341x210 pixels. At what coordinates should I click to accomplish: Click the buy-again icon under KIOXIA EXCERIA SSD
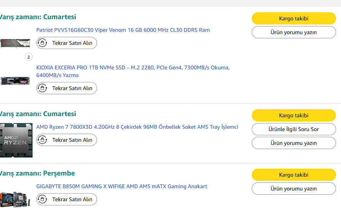43,88
